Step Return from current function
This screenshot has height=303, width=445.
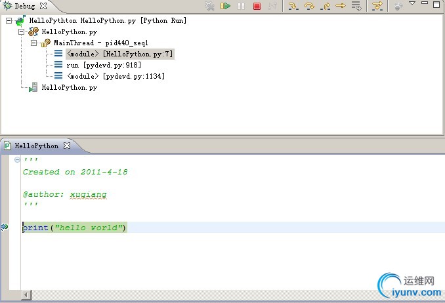tap(325, 6)
